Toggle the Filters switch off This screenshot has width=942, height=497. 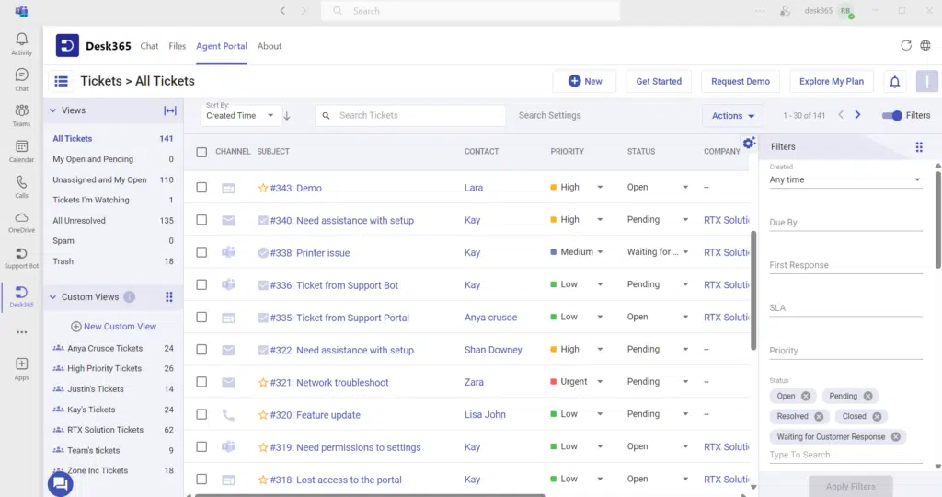[891, 116]
